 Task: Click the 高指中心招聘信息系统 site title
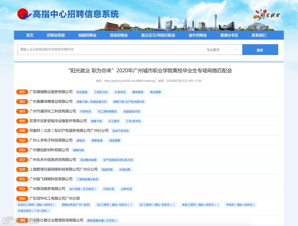(76, 14)
